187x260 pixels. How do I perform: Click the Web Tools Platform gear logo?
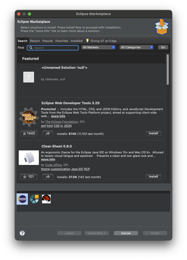(29, 117)
